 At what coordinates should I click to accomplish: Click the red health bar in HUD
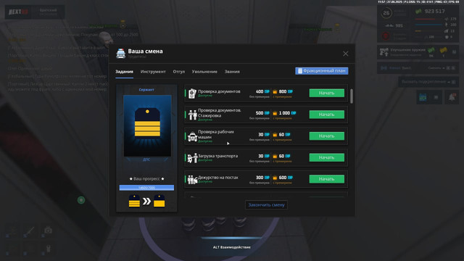pyautogui.click(x=429, y=19)
